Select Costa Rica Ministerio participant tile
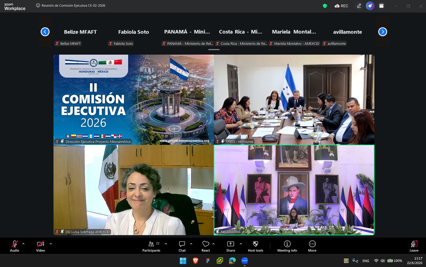The width and height of the screenshot is (426, 267). coord(241,32)
